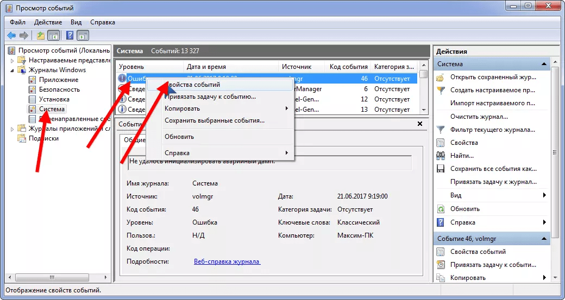Click the event list scroll down arrow
565x300 pixels.
[x=424, y=110]
